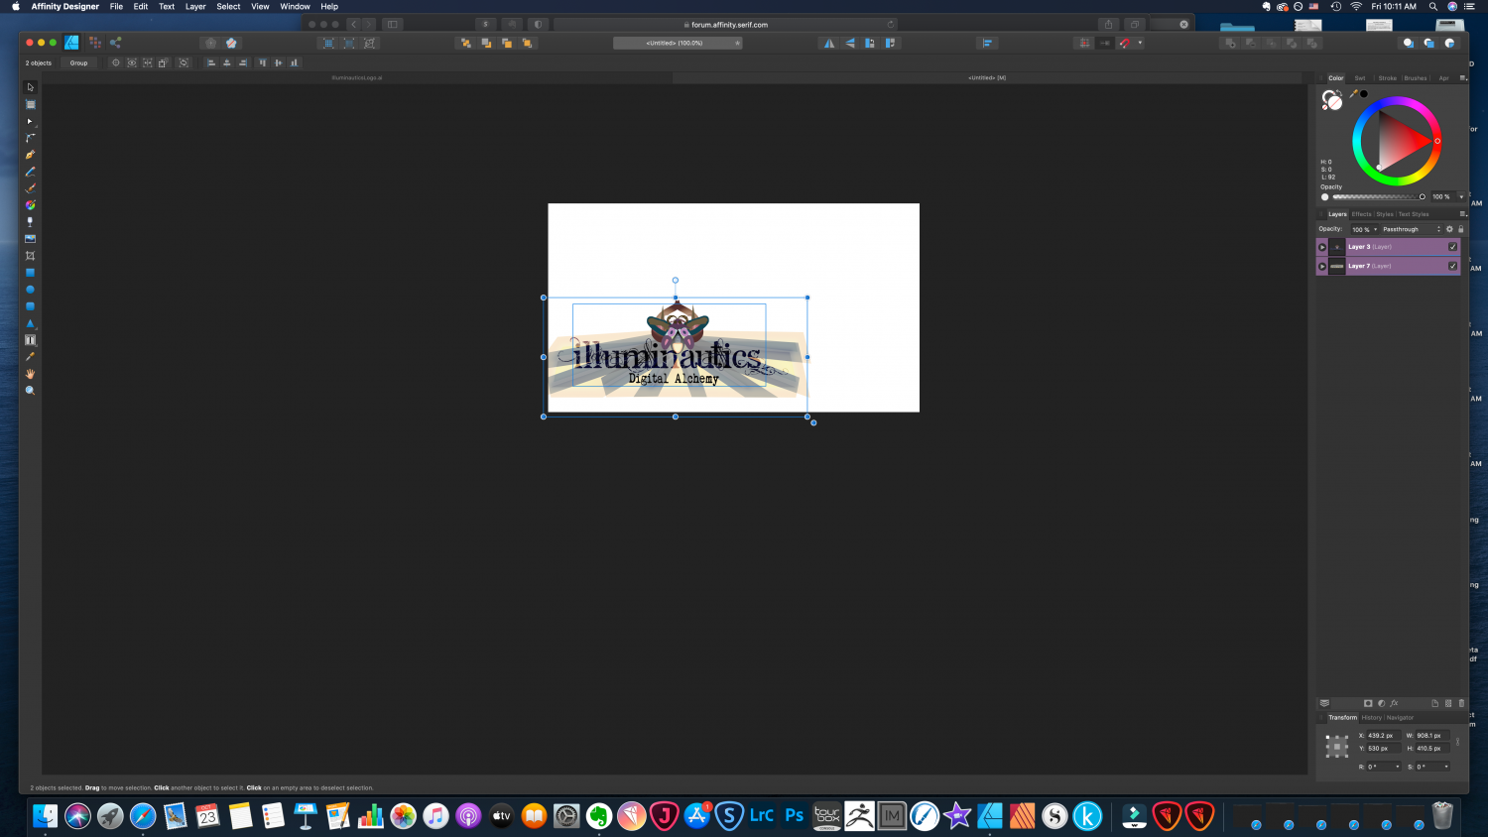The width and height of the screenshot is (1488, 837).
Task: Choose the Crop tool
Action: (x=30, y=255)
